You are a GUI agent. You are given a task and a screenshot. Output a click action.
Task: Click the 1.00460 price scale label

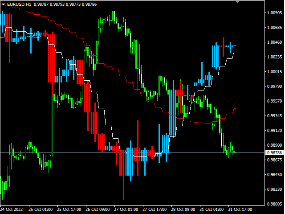[x=274, y=42]
